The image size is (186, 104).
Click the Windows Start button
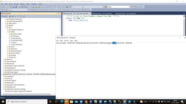(3, 102)
